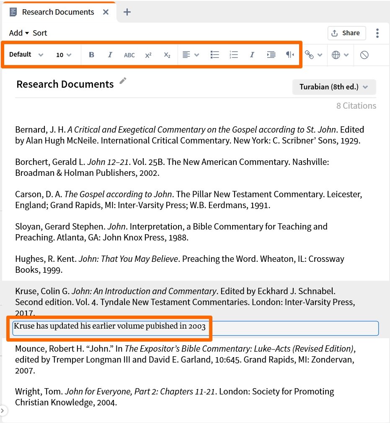Click the increase indent icon
This screenshot has height=423, width=390.
[271, 55]
